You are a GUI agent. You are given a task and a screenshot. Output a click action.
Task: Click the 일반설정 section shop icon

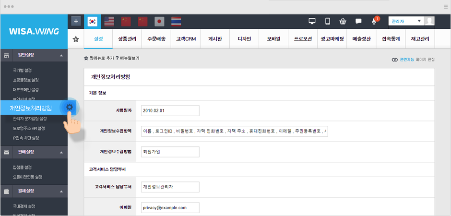pyautogui.click(x=6, y=55)
